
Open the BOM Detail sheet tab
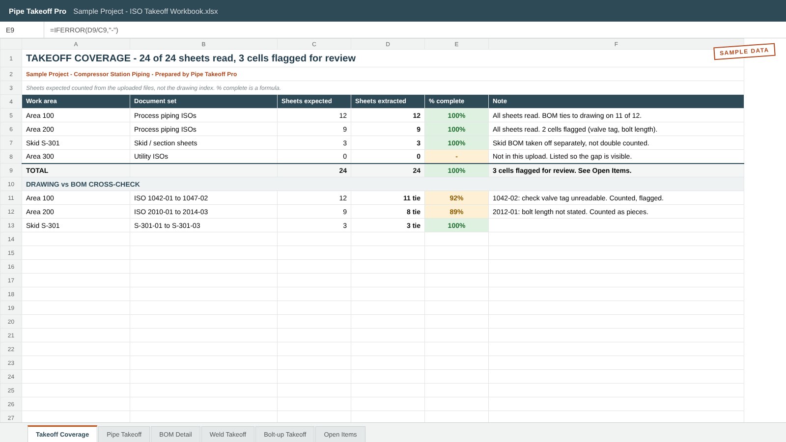175,434
